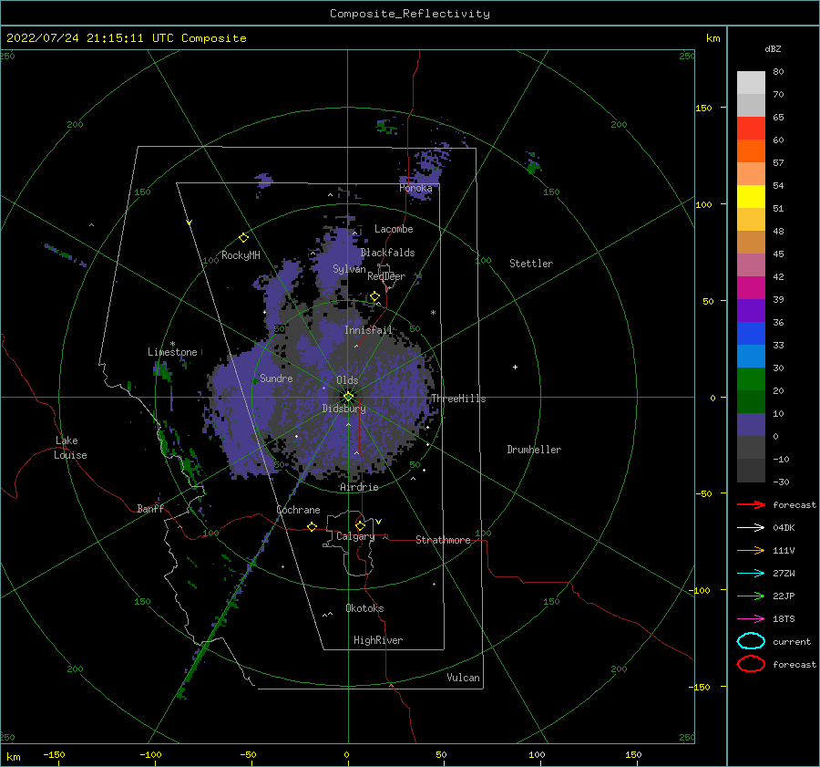Click the ThreeHills label
The image size is (820, 767).
pos(458,399)
